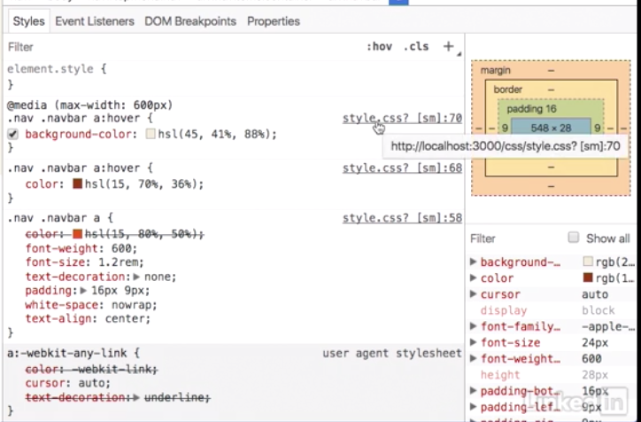Viewport: 641px width, 422px height.
Task: Click the struck-through color: -webkit-link declaration
Action: (91, 369)
